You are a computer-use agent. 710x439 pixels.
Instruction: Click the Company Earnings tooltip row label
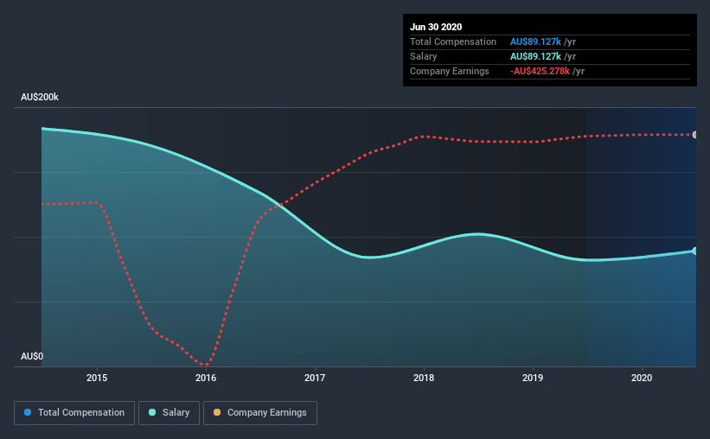[x=449, y=71]
